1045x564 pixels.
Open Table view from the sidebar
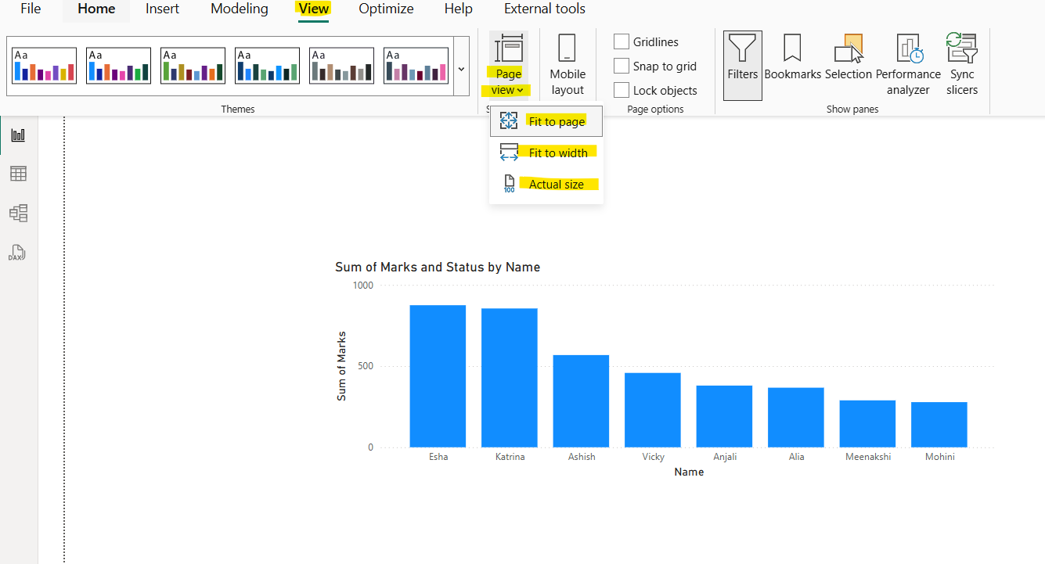[17, 173]
